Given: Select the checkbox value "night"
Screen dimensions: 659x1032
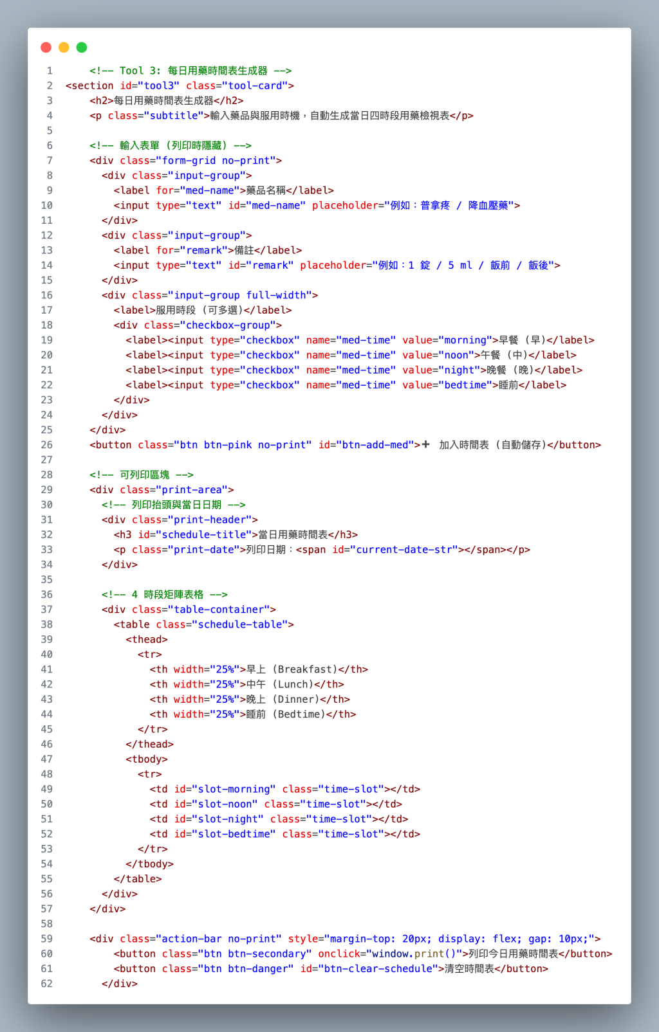Looking at the screenshot, I should [459, 370].
